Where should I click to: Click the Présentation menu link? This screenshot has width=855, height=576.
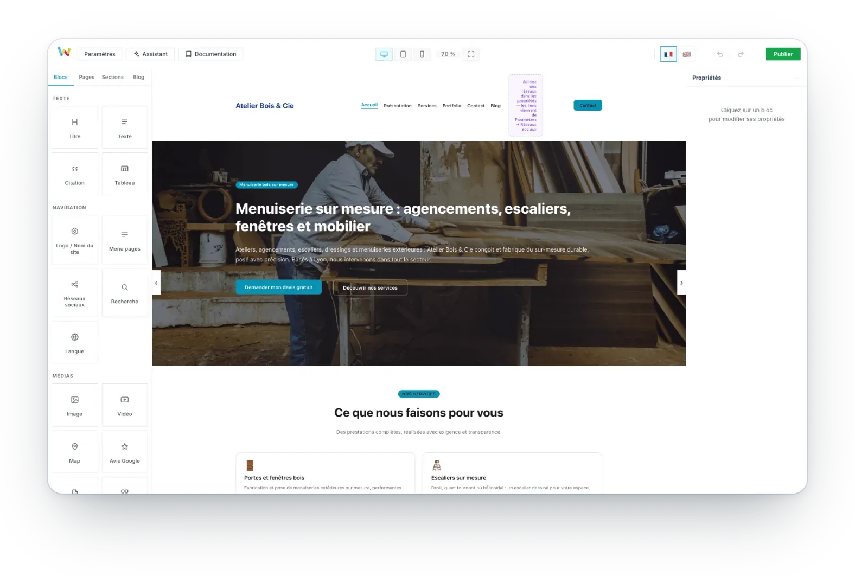coord(398,106)
